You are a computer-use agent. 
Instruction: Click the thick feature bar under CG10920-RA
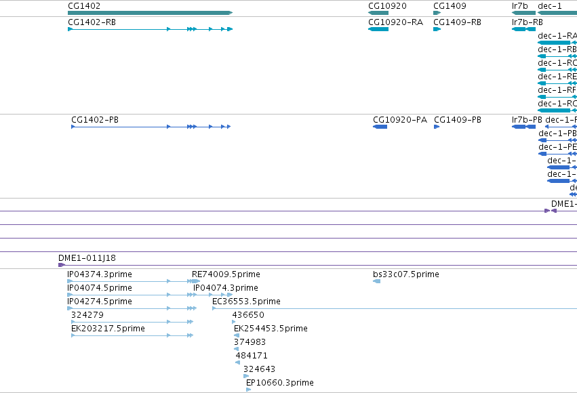tap(378, 29)
